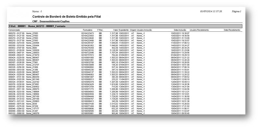Click consorciado name Nome_868259
The image size is (259, 128).
[32, 77]
